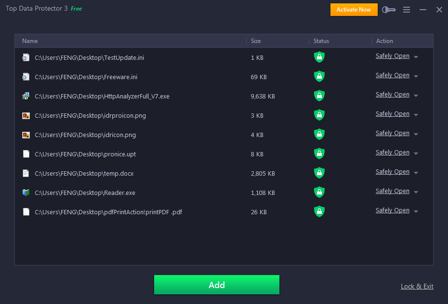Safely Open the Freeware.ini file
This screenshot has width=448, height=304.
[x=392, y=75]
